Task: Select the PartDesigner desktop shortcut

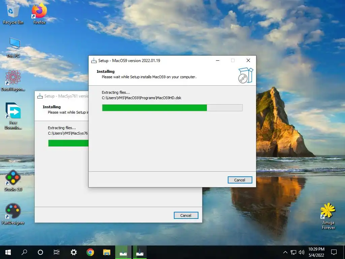Action: point(13,214)
